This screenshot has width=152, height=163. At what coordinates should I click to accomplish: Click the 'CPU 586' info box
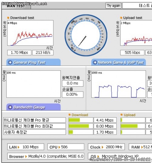(66, 147)
